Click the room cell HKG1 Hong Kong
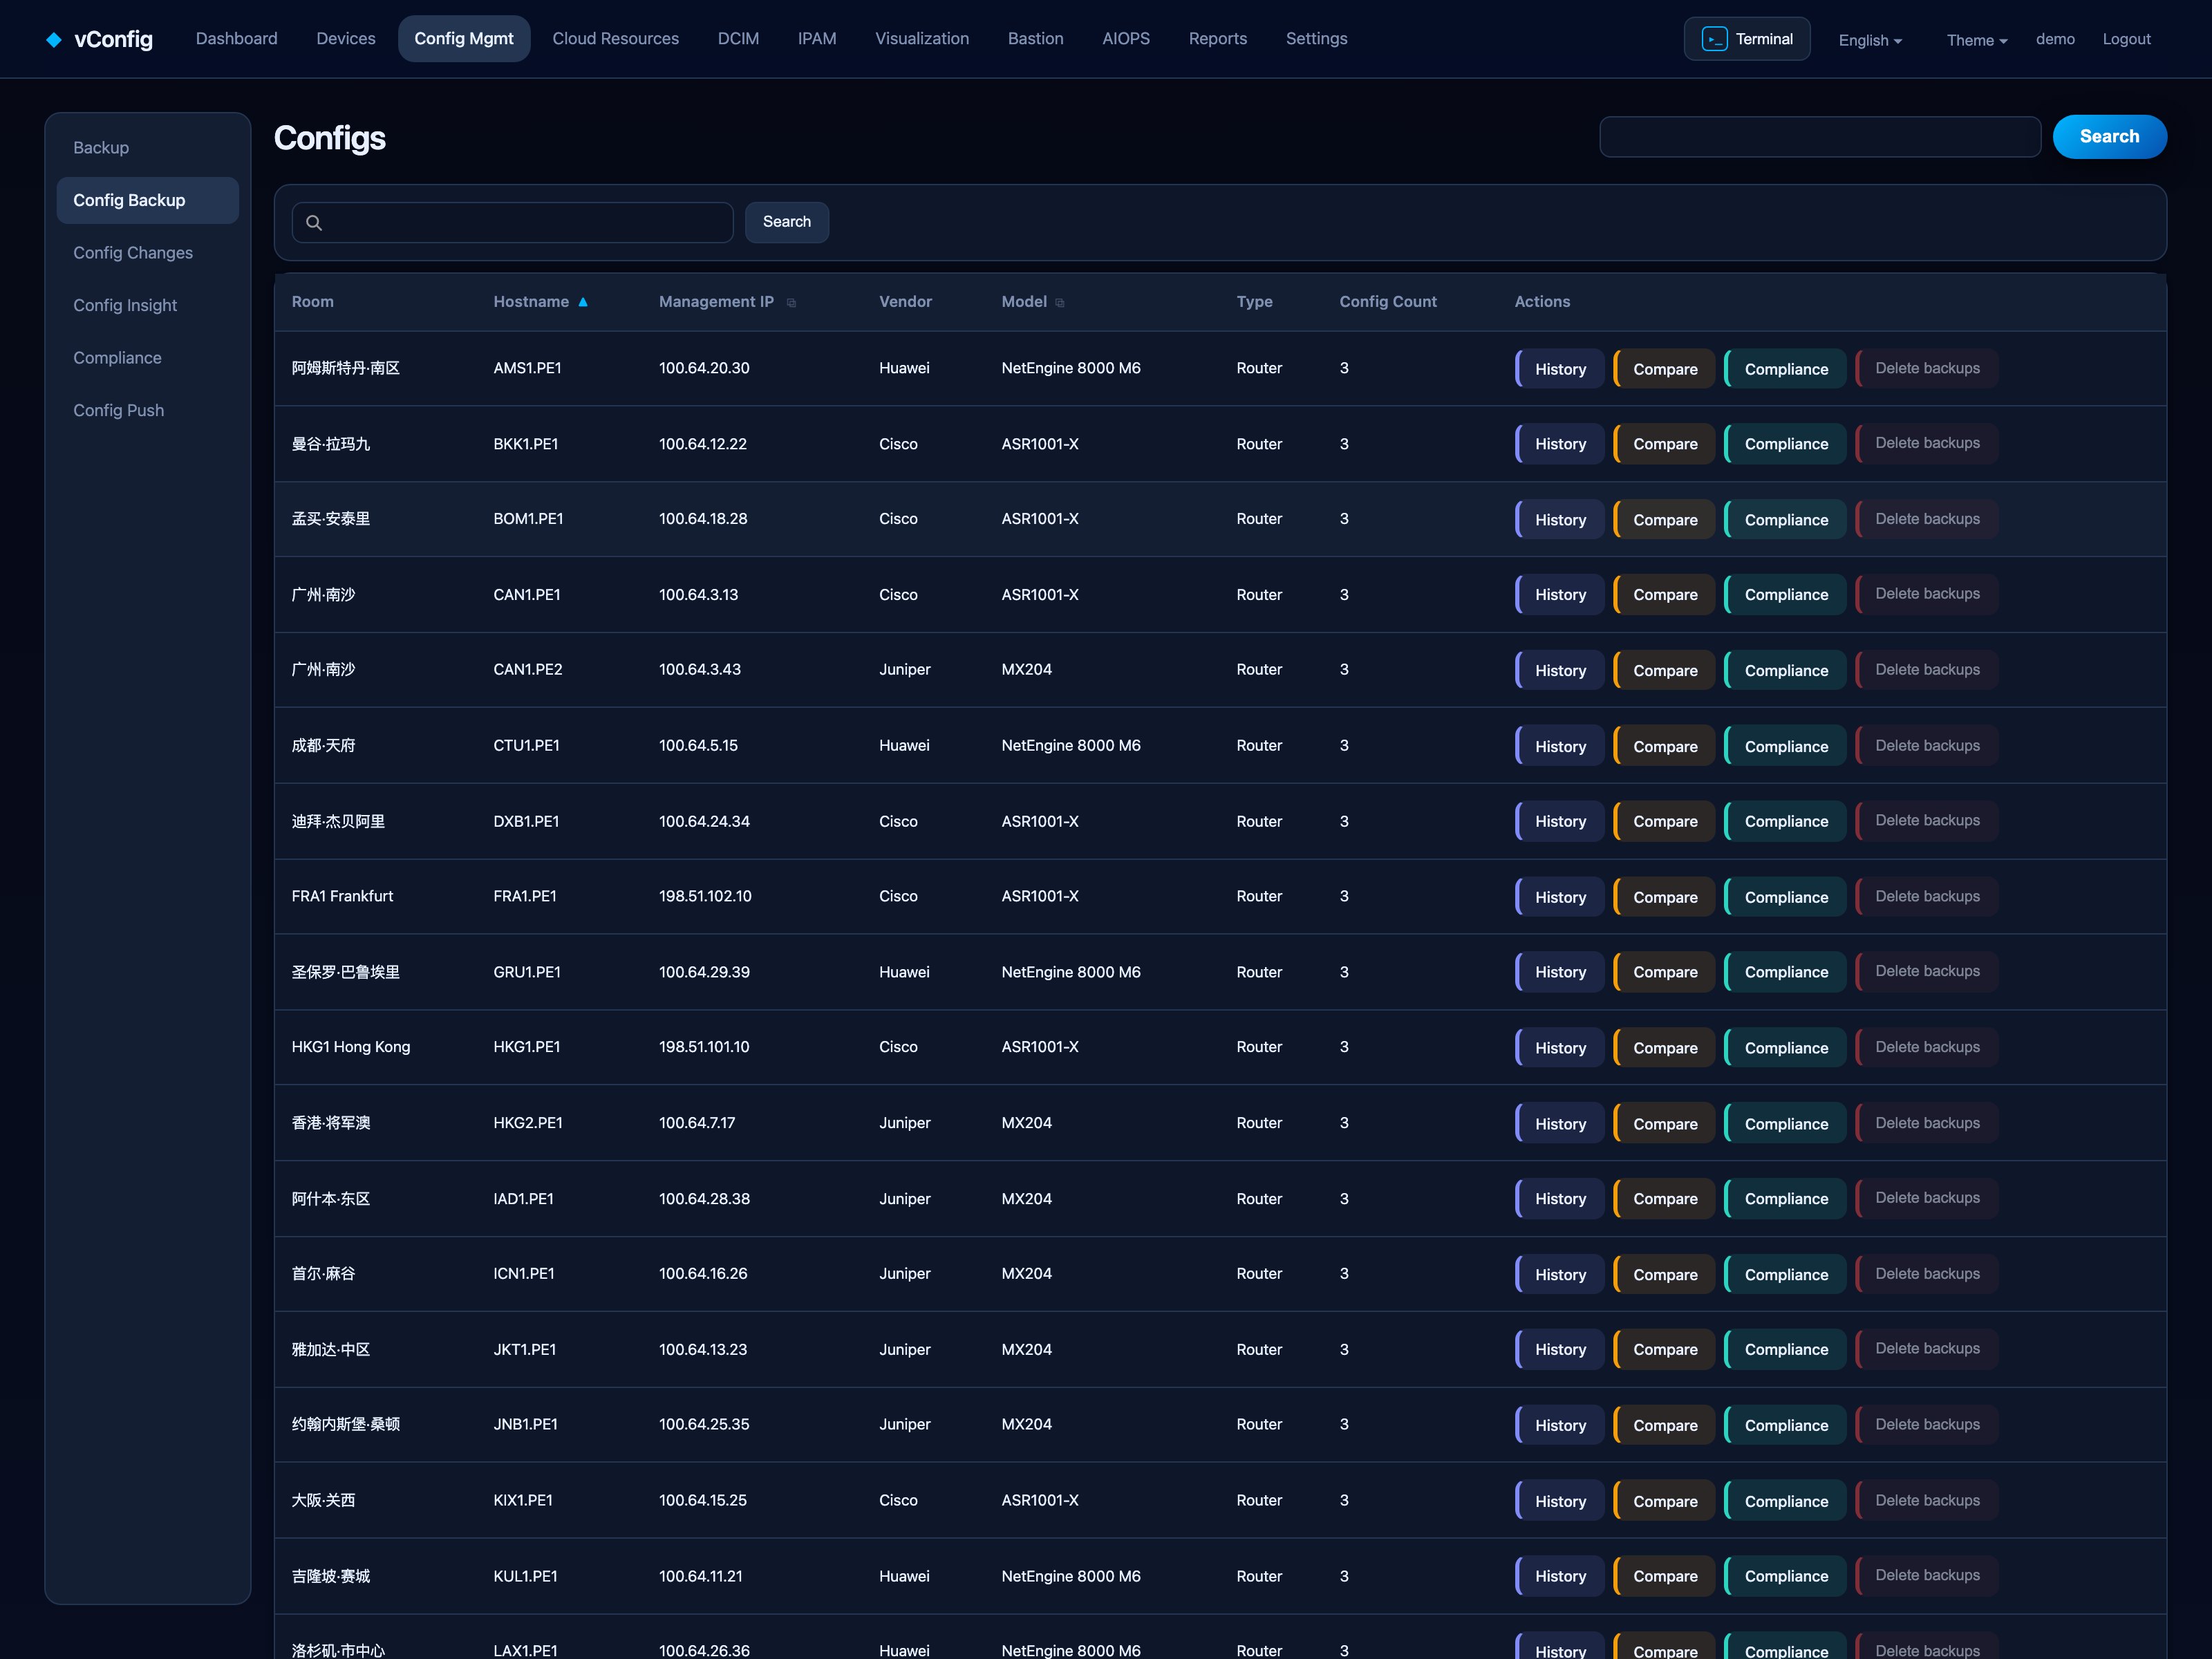 point(351,1047)
